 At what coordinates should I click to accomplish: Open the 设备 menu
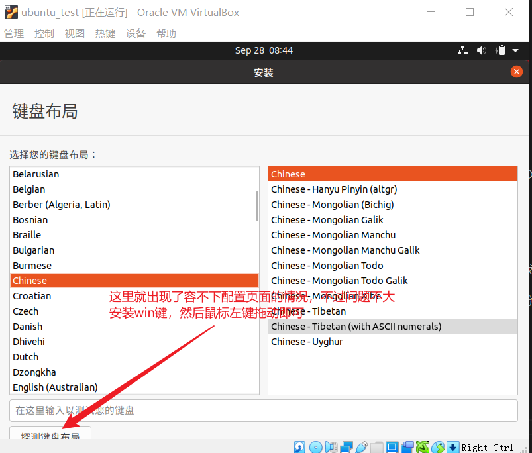(136, 34)
